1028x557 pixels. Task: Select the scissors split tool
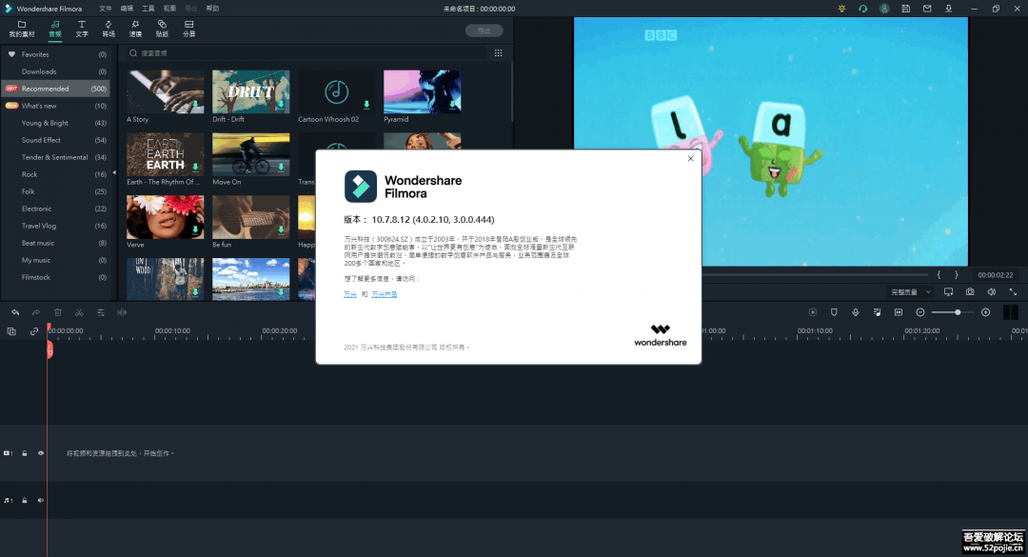(x=79, y=313)
